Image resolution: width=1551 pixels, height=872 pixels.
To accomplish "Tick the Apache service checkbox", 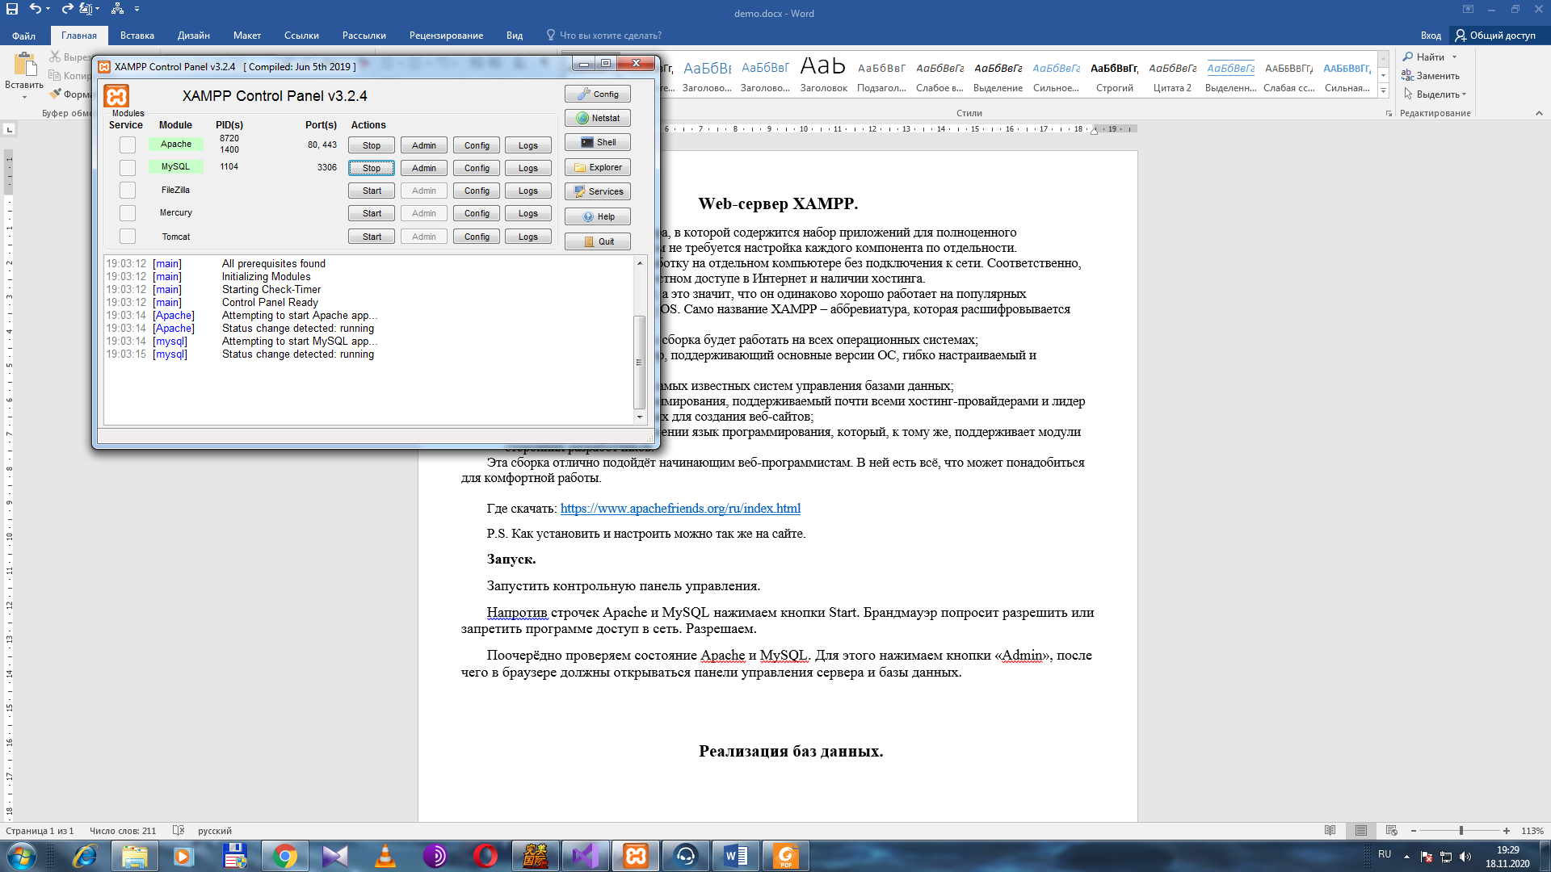I will (128, 145).
